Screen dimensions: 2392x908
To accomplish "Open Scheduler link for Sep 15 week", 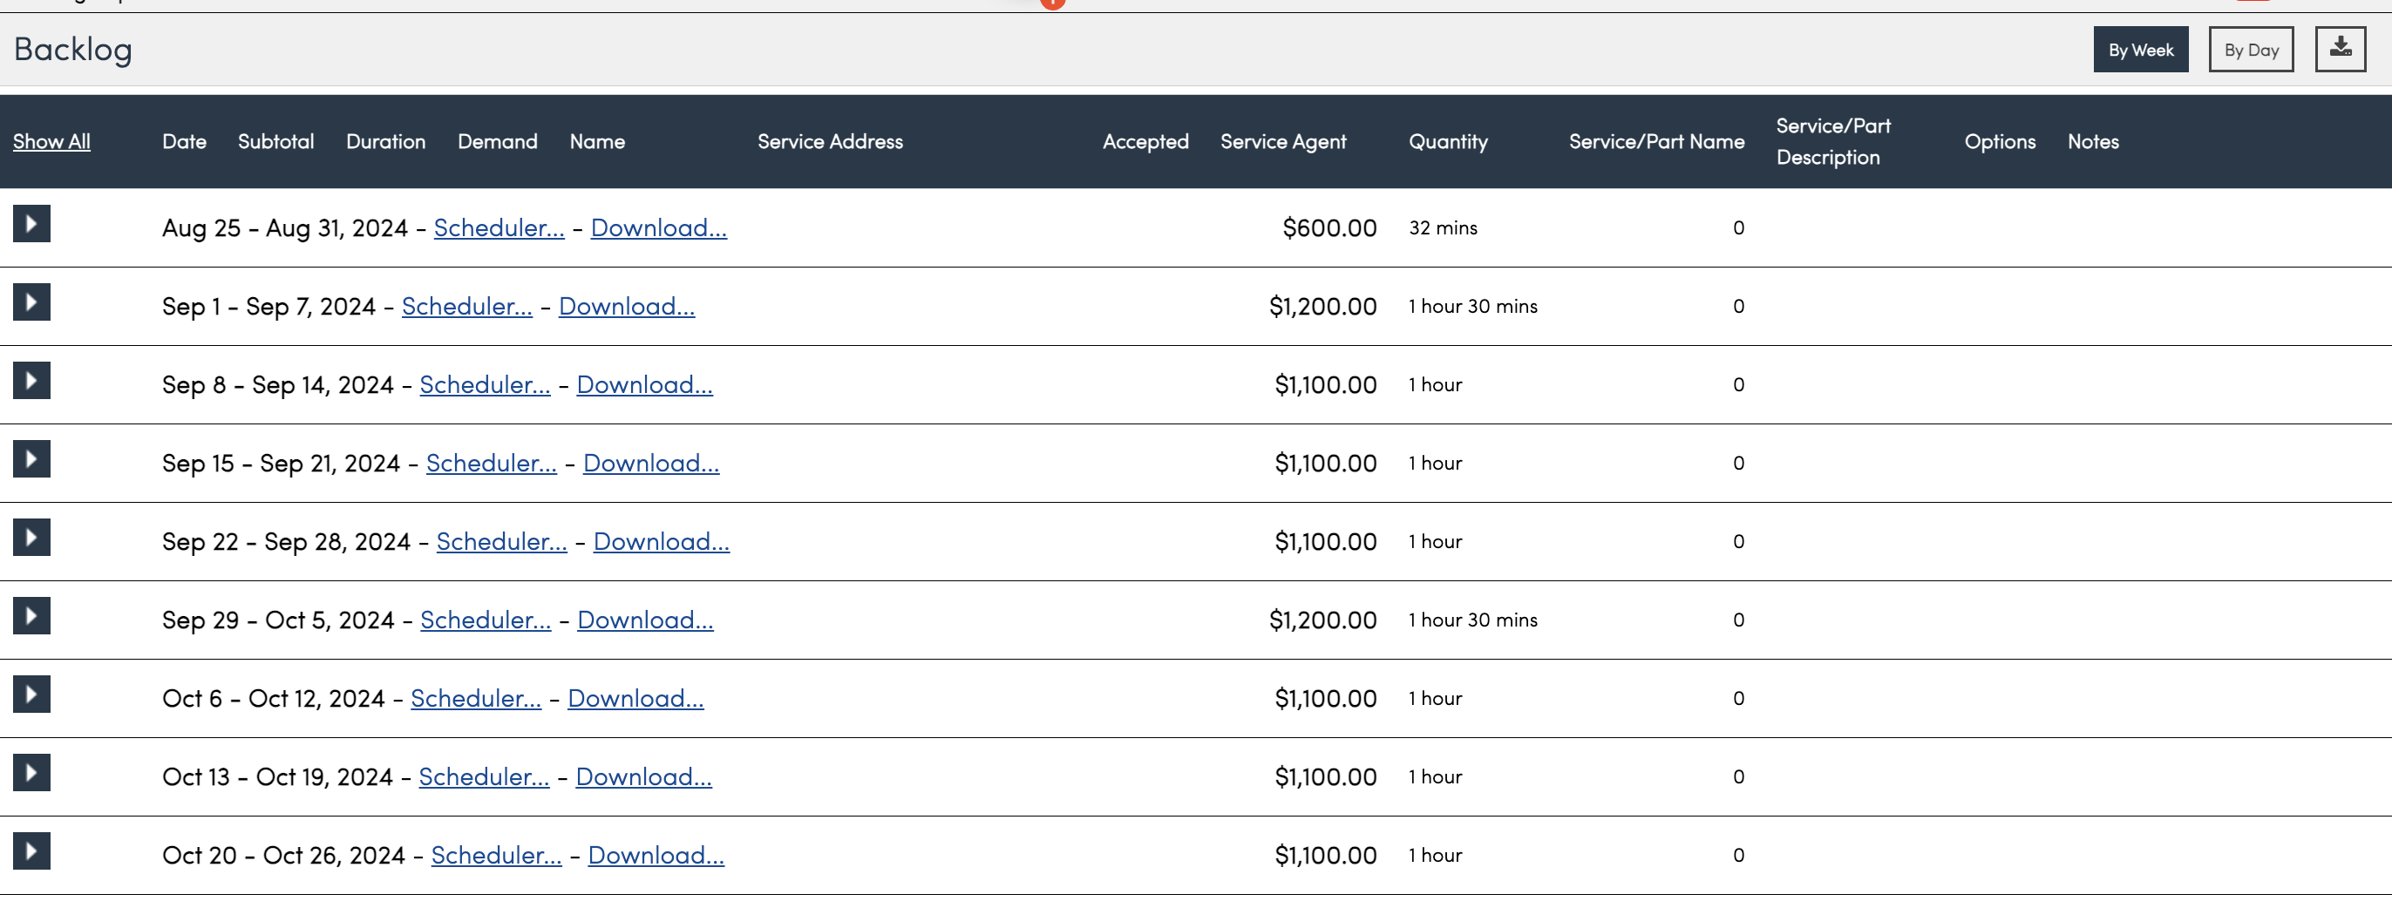I will pos(492,464).
